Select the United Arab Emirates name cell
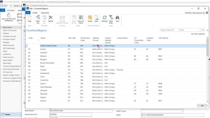The image size is (210, 118). pyautogui.click(x=48, y=46)
